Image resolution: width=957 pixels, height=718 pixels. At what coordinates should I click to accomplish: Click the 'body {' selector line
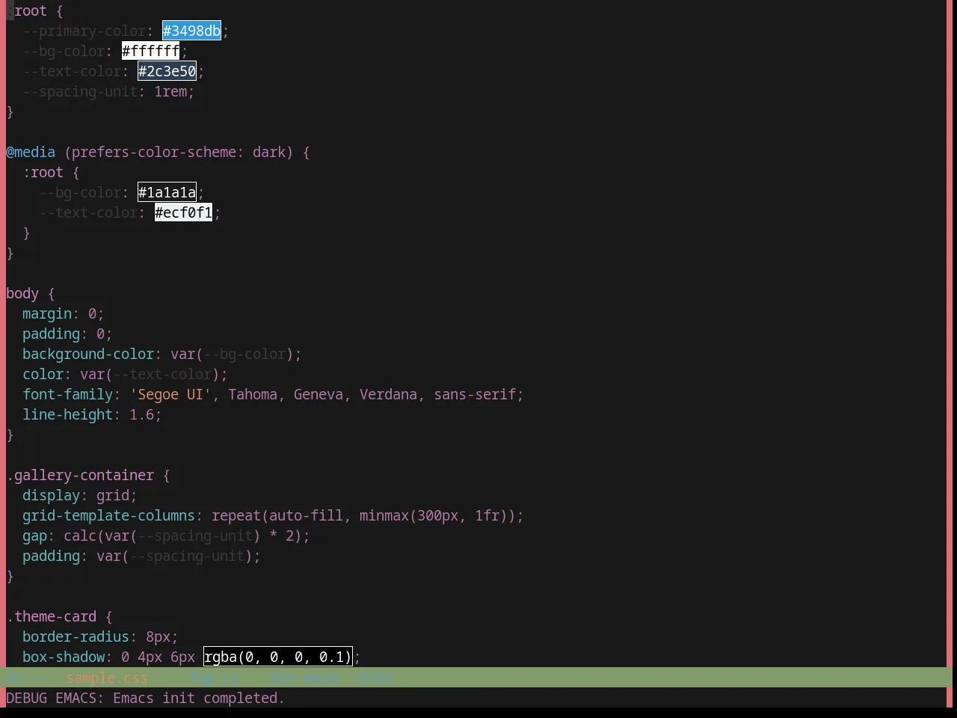click(x=31, y=293)
